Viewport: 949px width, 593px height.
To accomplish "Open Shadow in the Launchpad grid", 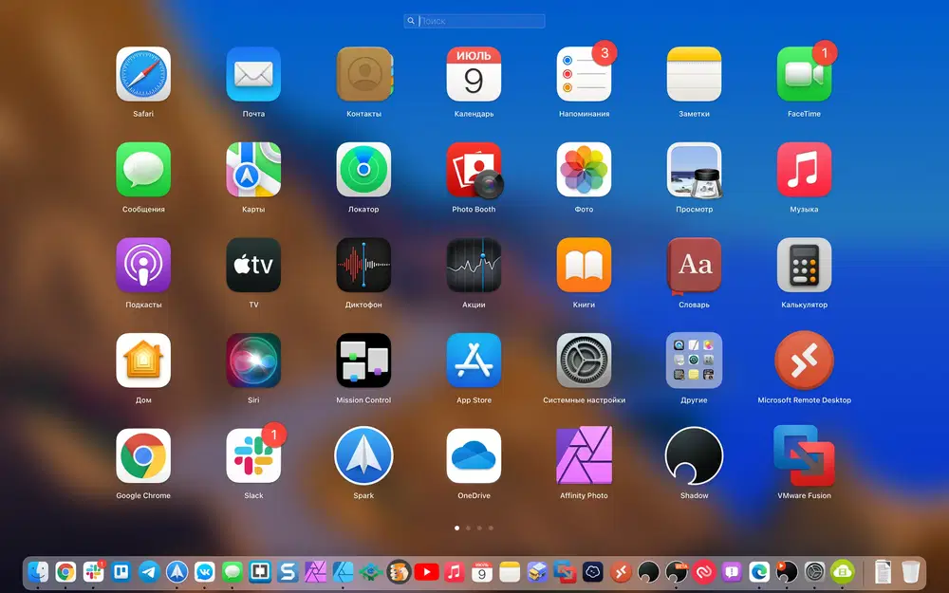I will pos(695,457).
